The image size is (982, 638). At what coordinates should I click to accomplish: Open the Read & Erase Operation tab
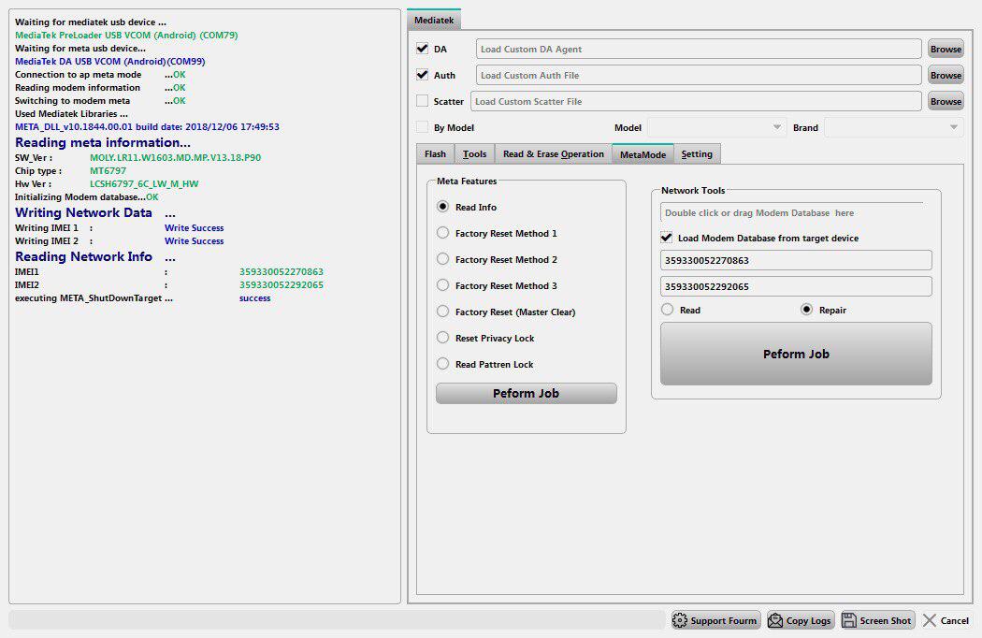point(554,154)
